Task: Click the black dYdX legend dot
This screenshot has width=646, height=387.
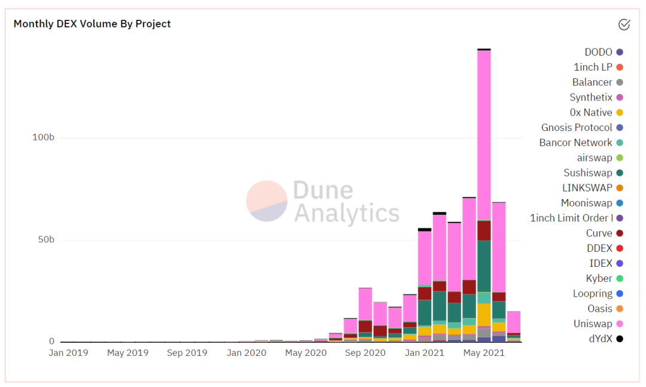Action: [x=620, y=339]
